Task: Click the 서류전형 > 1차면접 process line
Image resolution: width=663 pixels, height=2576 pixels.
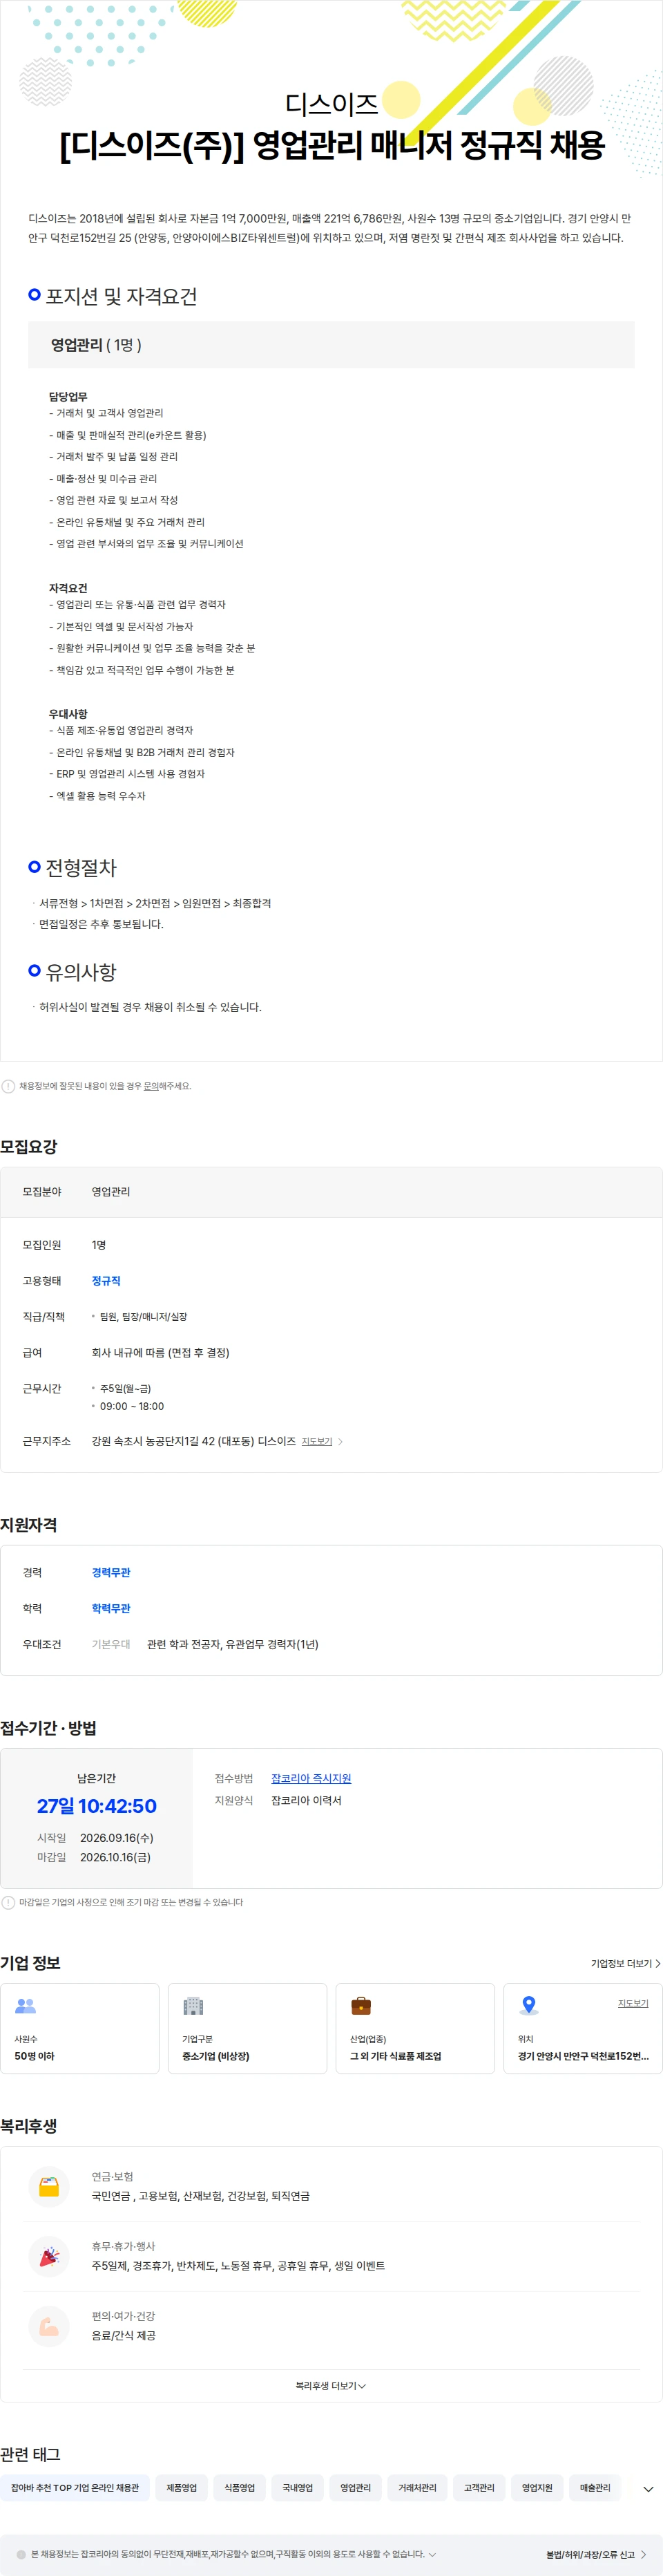Action: coord(155,903)
